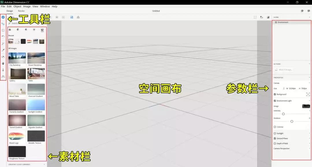Disable the Ground Plane option
312x167 pixels.
tap(275, 138)
